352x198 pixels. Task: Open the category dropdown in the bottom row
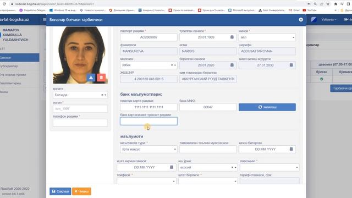click(x=146, y=181)
